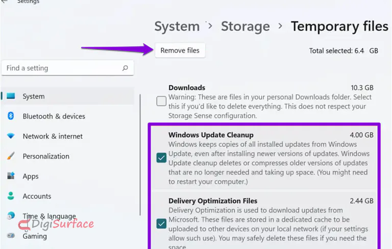Screen dimensions: 392x249
Task: Click the Windows Update Cleanup heading
Action: (211, 135)
